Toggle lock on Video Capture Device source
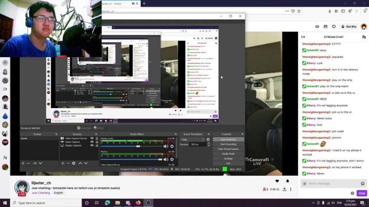Viewport: 369px width, 207px height. [x=97, y=138]
